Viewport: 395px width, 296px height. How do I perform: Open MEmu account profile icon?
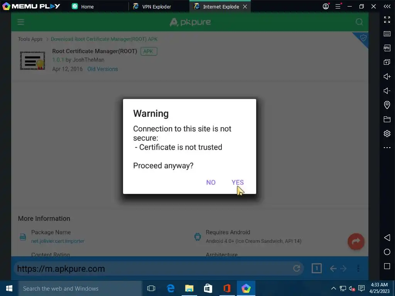pos(326,6)
